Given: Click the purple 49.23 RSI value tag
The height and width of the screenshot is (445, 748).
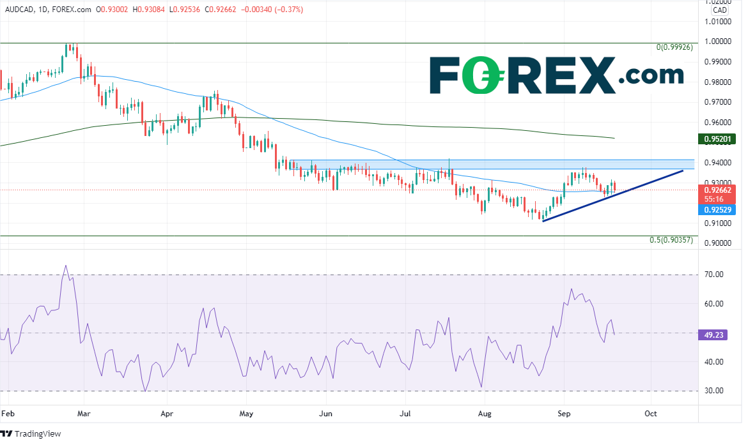Looking at the screenshot, I should (x=713, y=335).
